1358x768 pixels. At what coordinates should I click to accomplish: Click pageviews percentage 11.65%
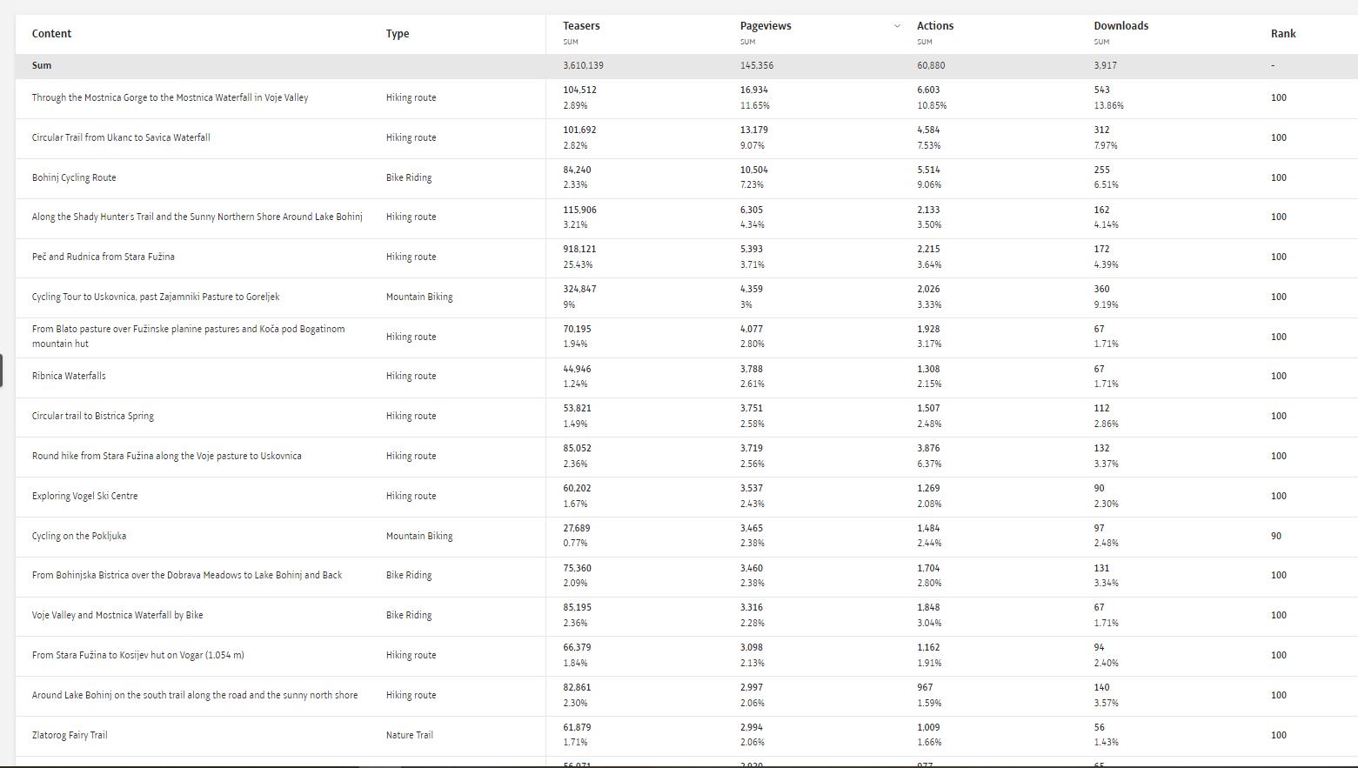pyautogui.click(x=755, y=105)
